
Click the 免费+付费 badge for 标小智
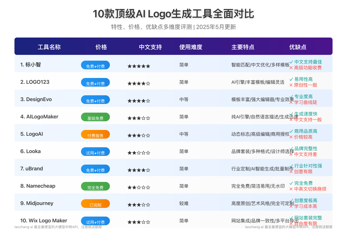pos(95,65)
